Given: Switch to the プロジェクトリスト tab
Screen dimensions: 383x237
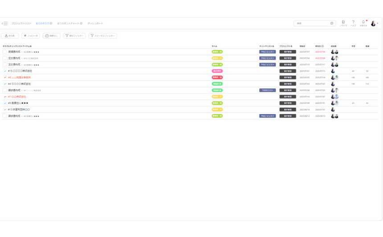Looking at the screenshot, I should [x=21, y=24].
